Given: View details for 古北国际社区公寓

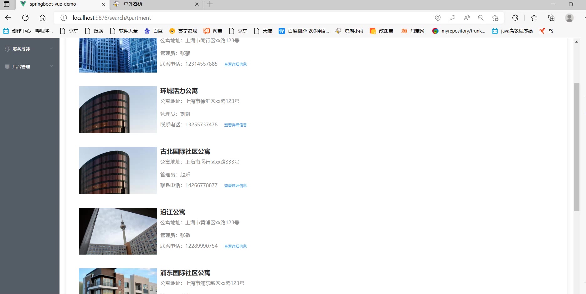Looking at the screenshot, I should point(235,185).
